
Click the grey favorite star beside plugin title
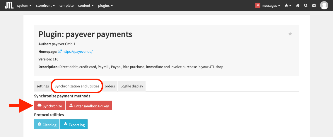290,34
